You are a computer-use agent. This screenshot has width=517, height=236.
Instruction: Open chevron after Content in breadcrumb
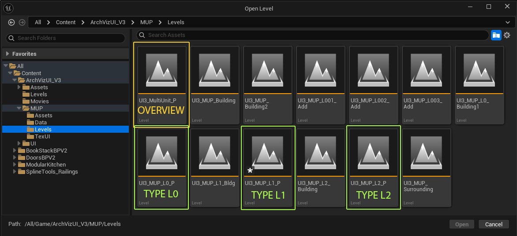pos(83,22)
